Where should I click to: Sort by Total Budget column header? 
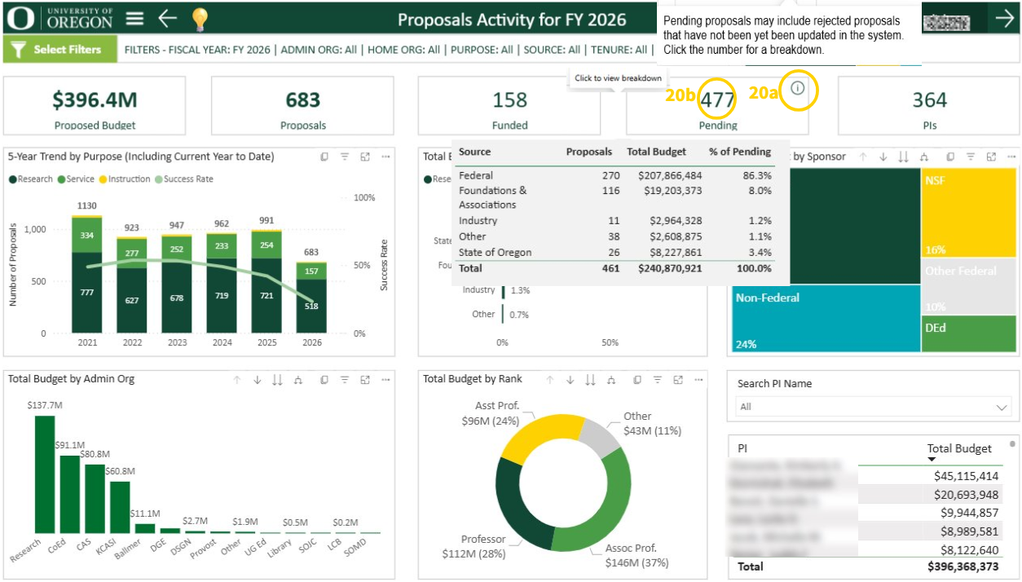(x=959, y=448)
